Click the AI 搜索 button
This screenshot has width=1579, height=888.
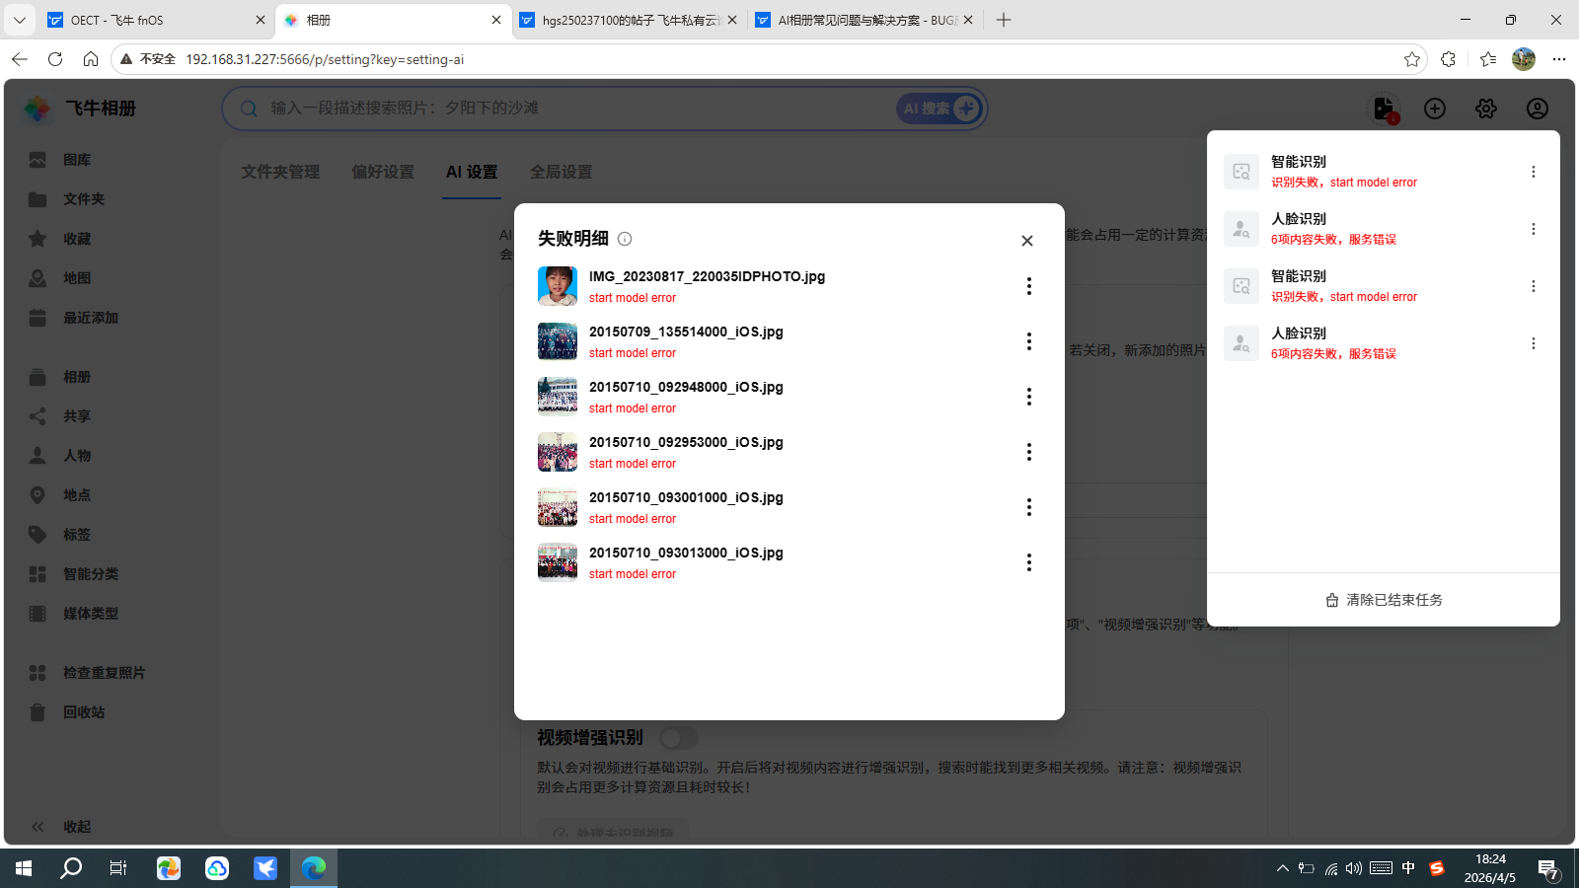[940, 109]
